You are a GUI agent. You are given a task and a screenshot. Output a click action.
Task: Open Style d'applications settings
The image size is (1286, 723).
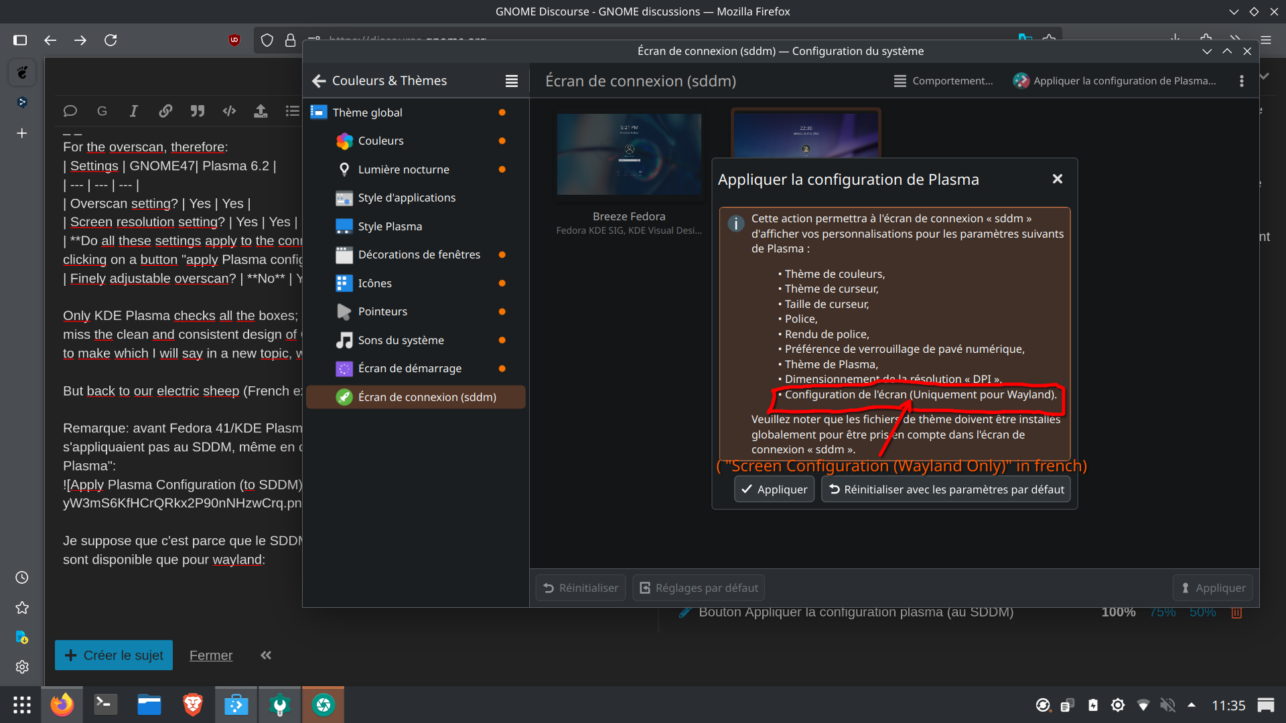415,197
